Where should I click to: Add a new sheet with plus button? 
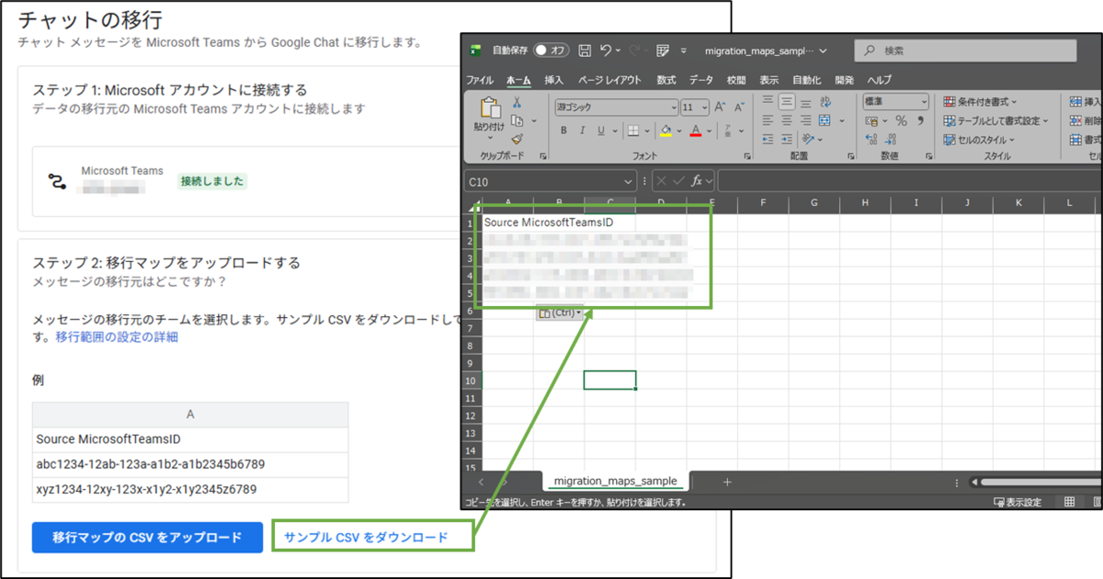click(727, 482)
